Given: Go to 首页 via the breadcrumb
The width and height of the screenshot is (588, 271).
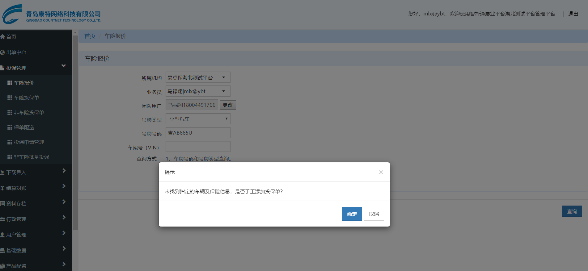Looking at the screenshot, I should (90, 36).
